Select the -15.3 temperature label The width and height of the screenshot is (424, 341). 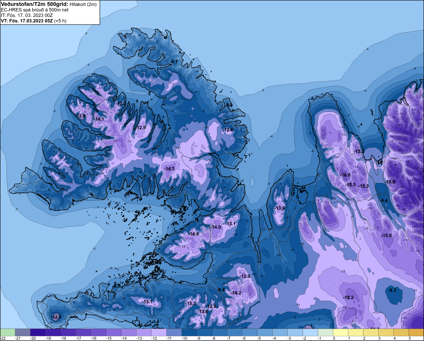click(x=363, y=186)
